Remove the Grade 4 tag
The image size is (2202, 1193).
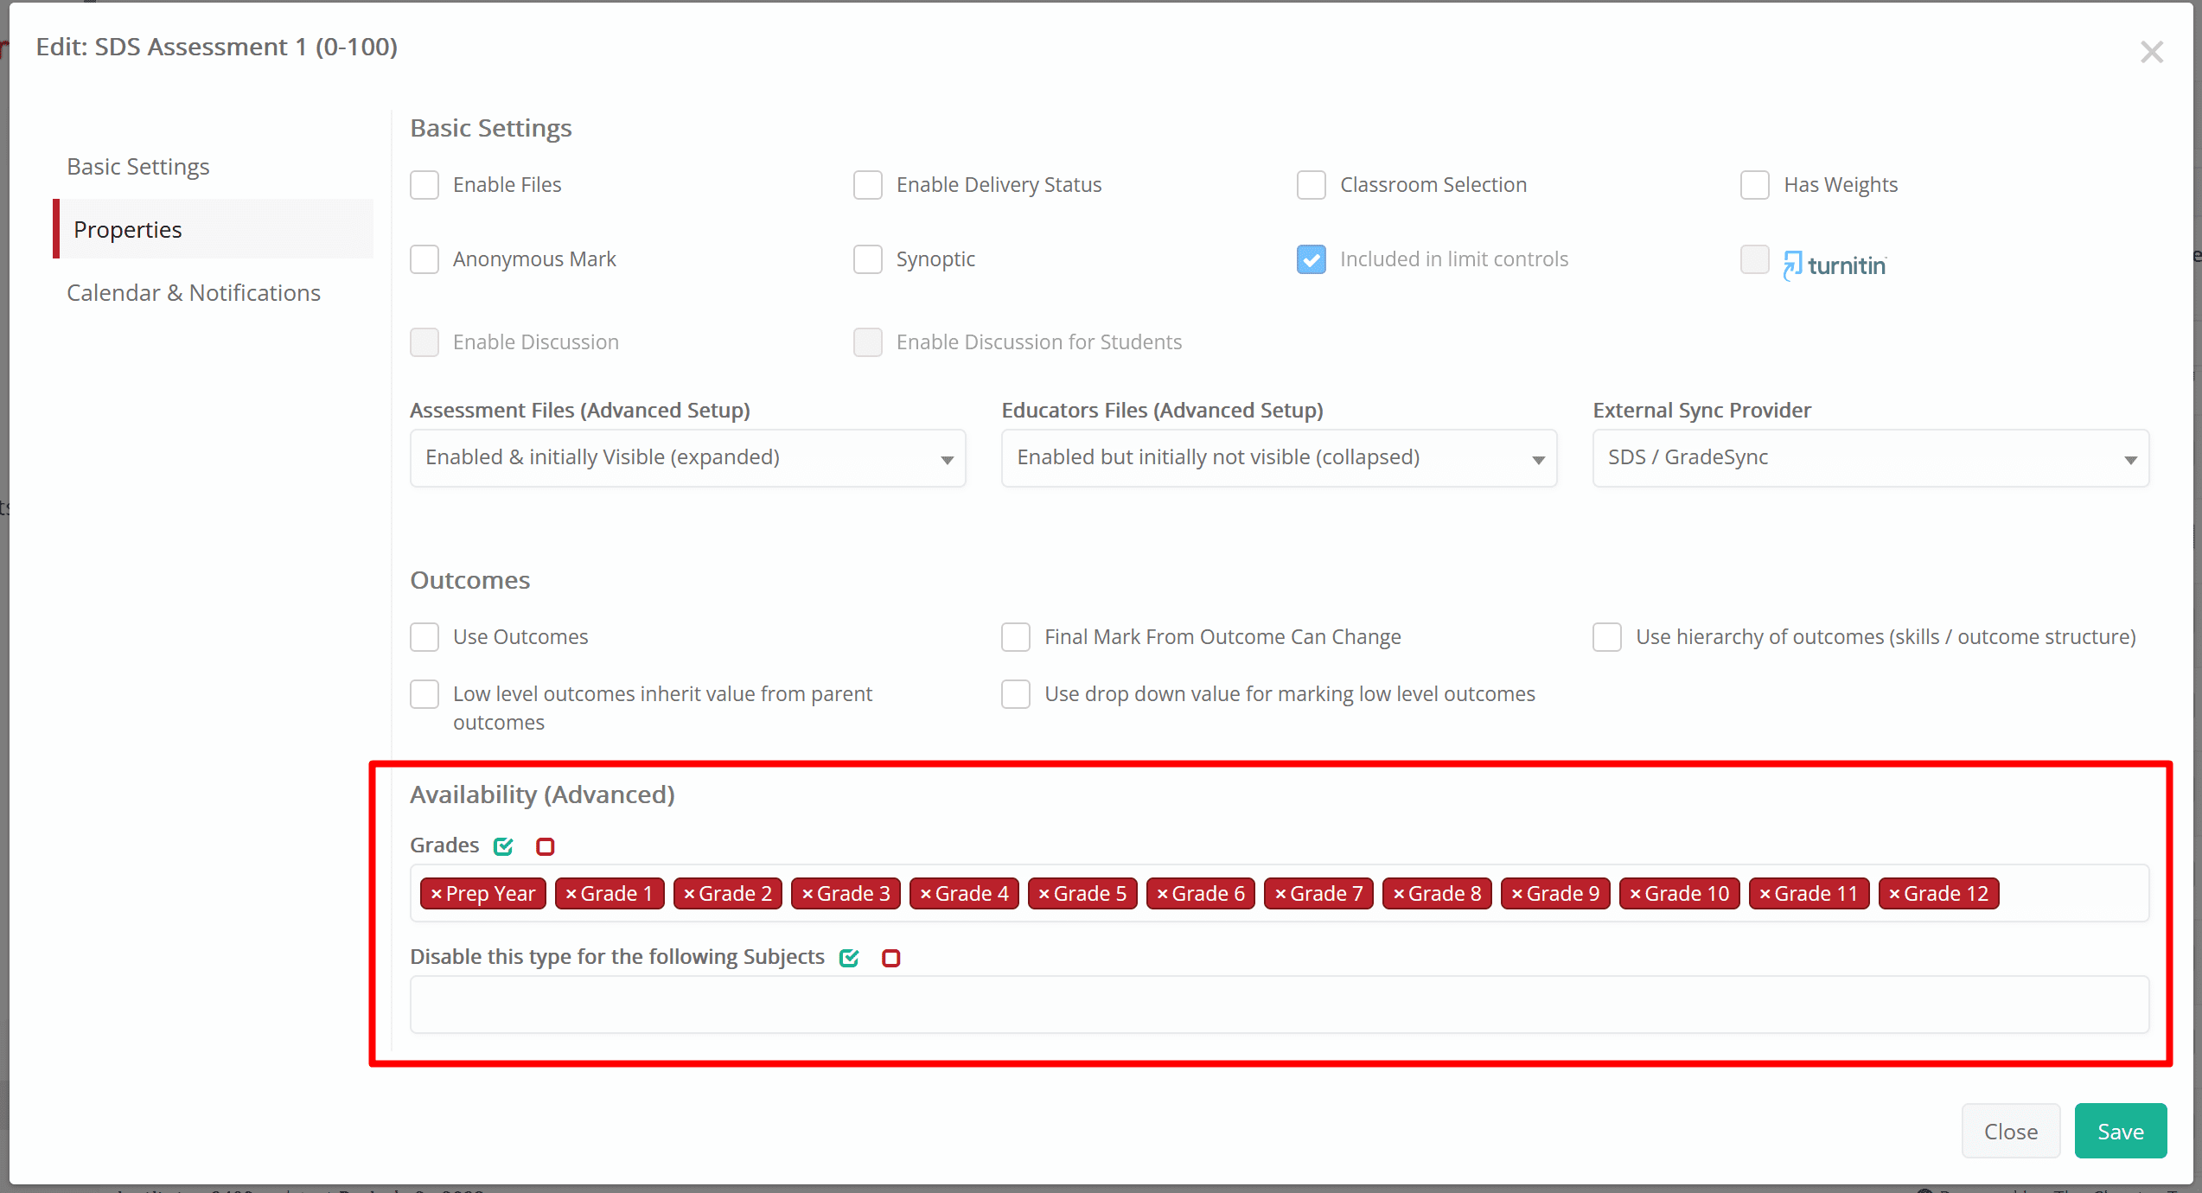tap(926, 894)
